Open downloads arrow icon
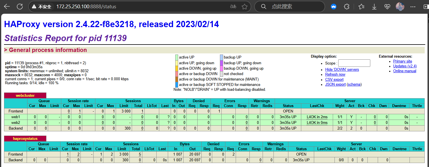Viewport: 429px width, 167px height. (x=374, y=7)
